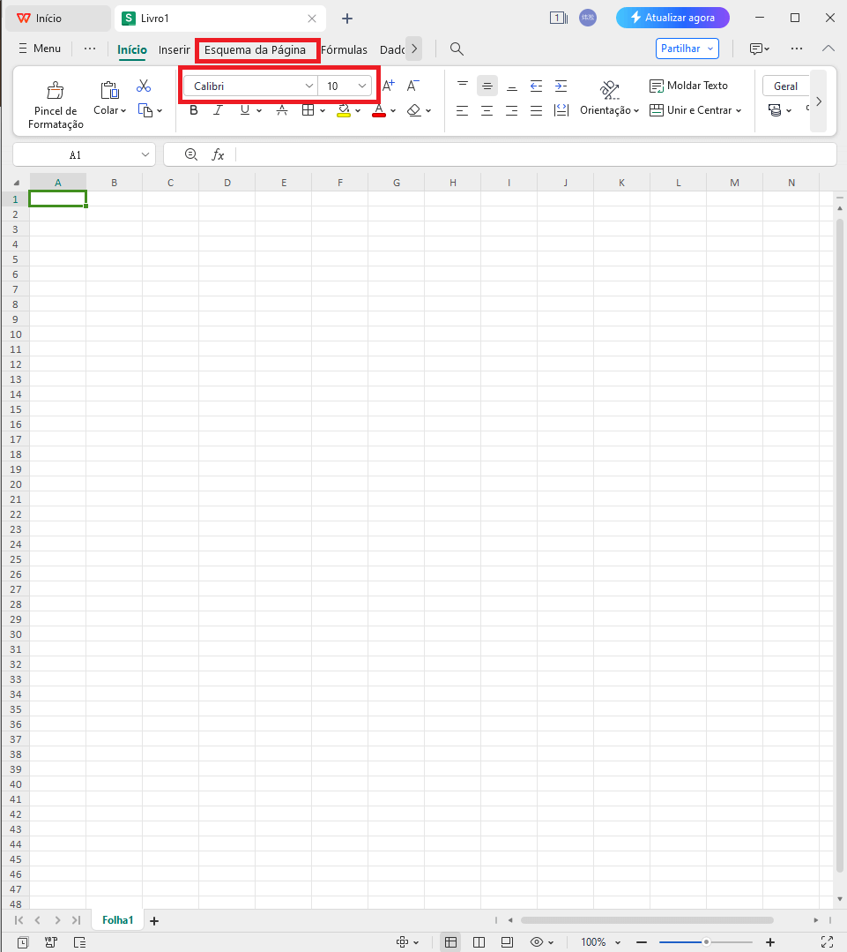Click the formula bar input field
Viewport: 847px width, 952px height.
[535, 154]
